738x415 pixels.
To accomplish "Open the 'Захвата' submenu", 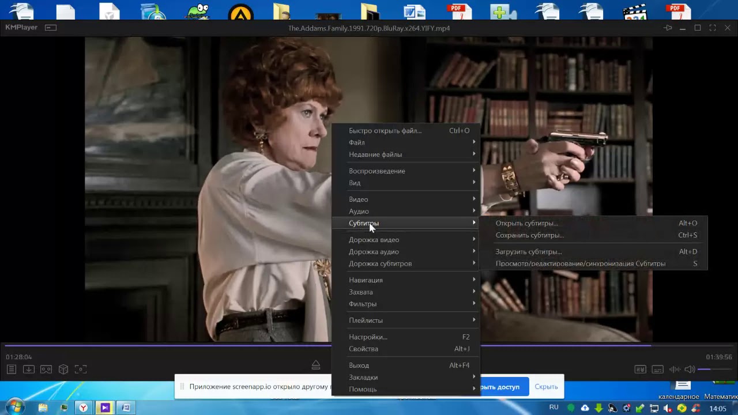I will (x=406, y=292).
